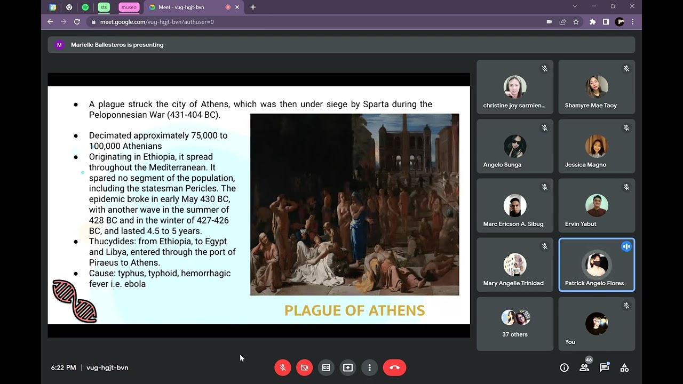Toggle the Chrome side panel
The image size is (683, 384).
tap(606, 22)
